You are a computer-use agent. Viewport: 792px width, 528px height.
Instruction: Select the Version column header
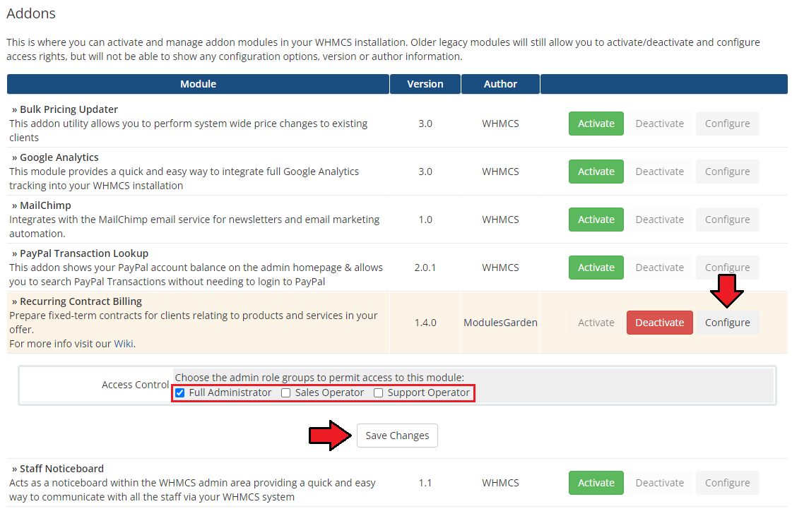coord(425,84)
